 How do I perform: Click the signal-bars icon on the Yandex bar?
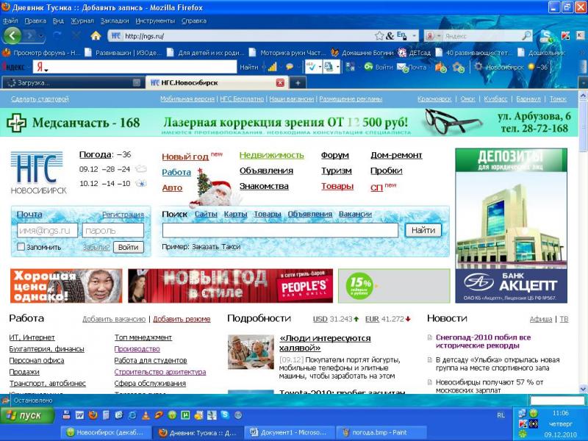[273, 67]
